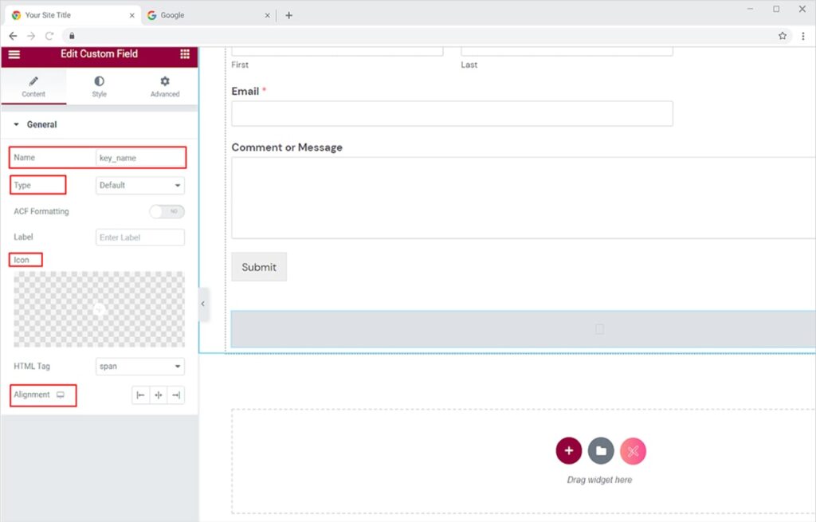Screen dimensions: 816x522
Task: Click the responsive device icon beside Alignment
Action: point(61,395)
